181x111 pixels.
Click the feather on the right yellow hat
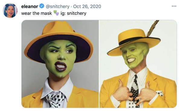153,28
